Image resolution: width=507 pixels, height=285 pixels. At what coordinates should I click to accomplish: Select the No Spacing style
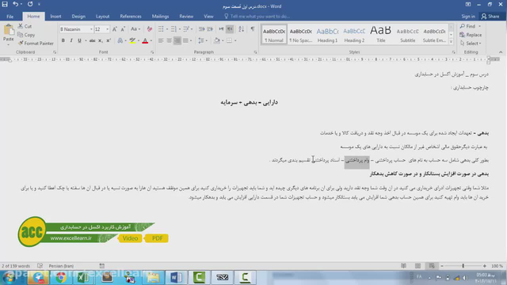[x=301, y=35]
